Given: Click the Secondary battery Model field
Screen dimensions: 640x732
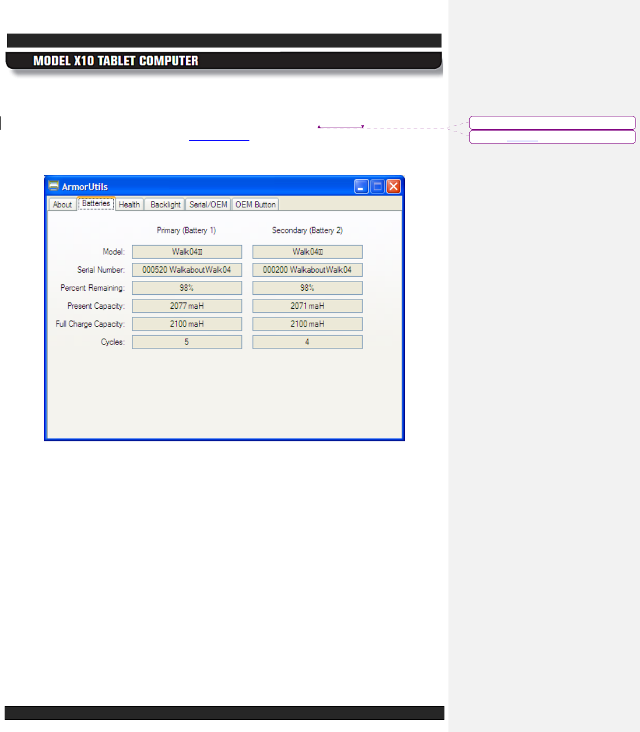Looking at the screenshot, I should tap(307, 251).
